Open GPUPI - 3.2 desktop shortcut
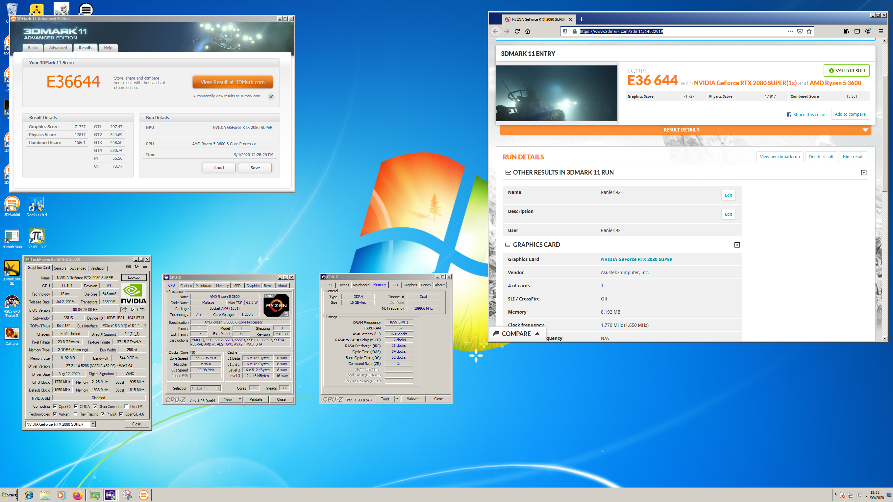This screenshot has height=502, width=893. tap(37, 239)
